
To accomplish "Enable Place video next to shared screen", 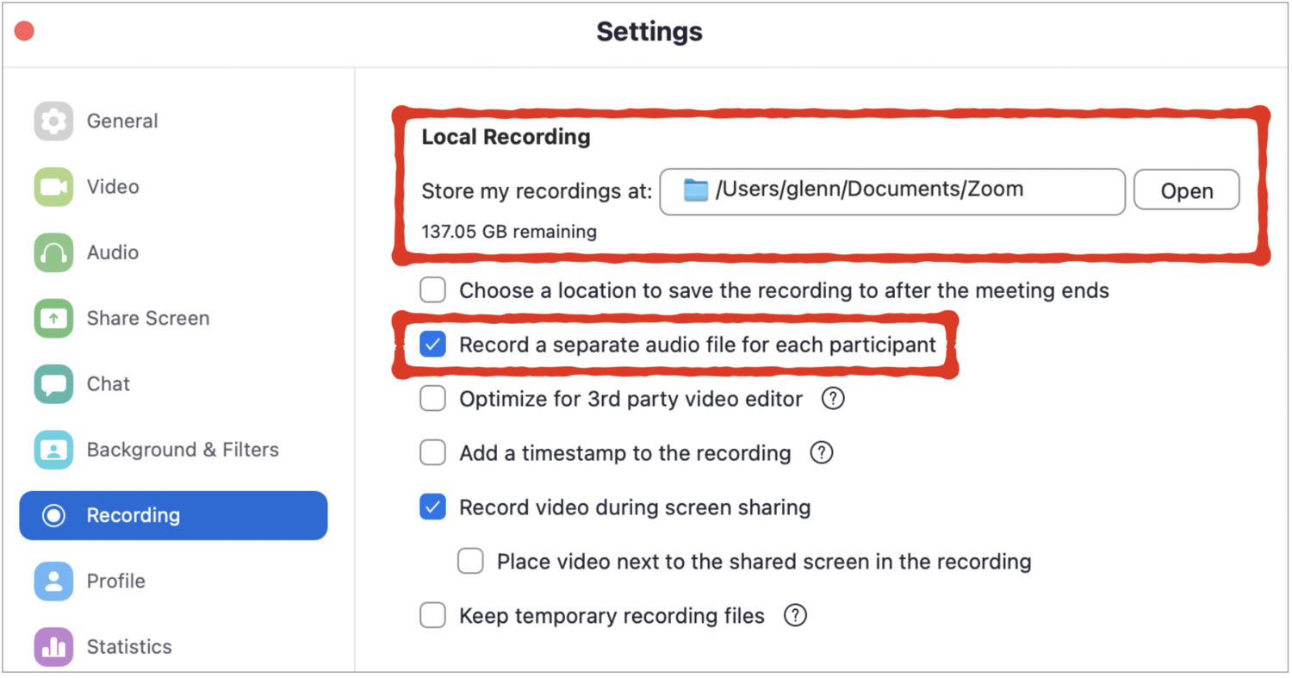I will point(470,562).
